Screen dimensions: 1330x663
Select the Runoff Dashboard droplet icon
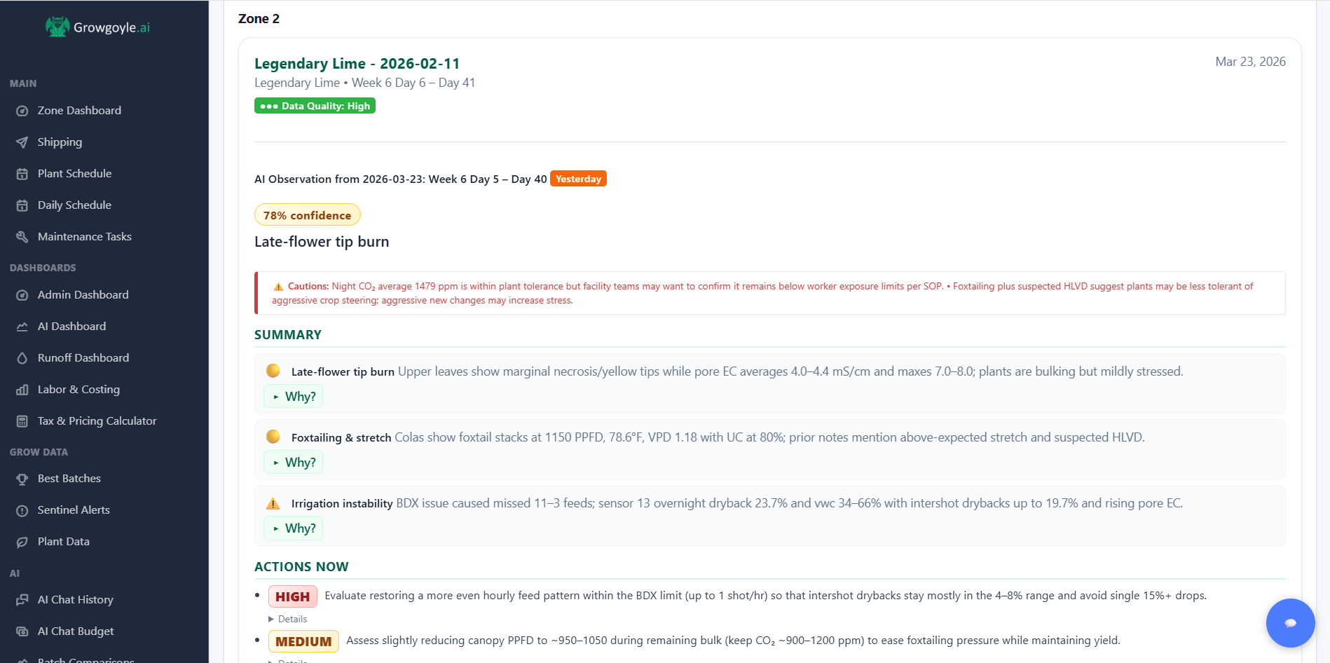23,357
